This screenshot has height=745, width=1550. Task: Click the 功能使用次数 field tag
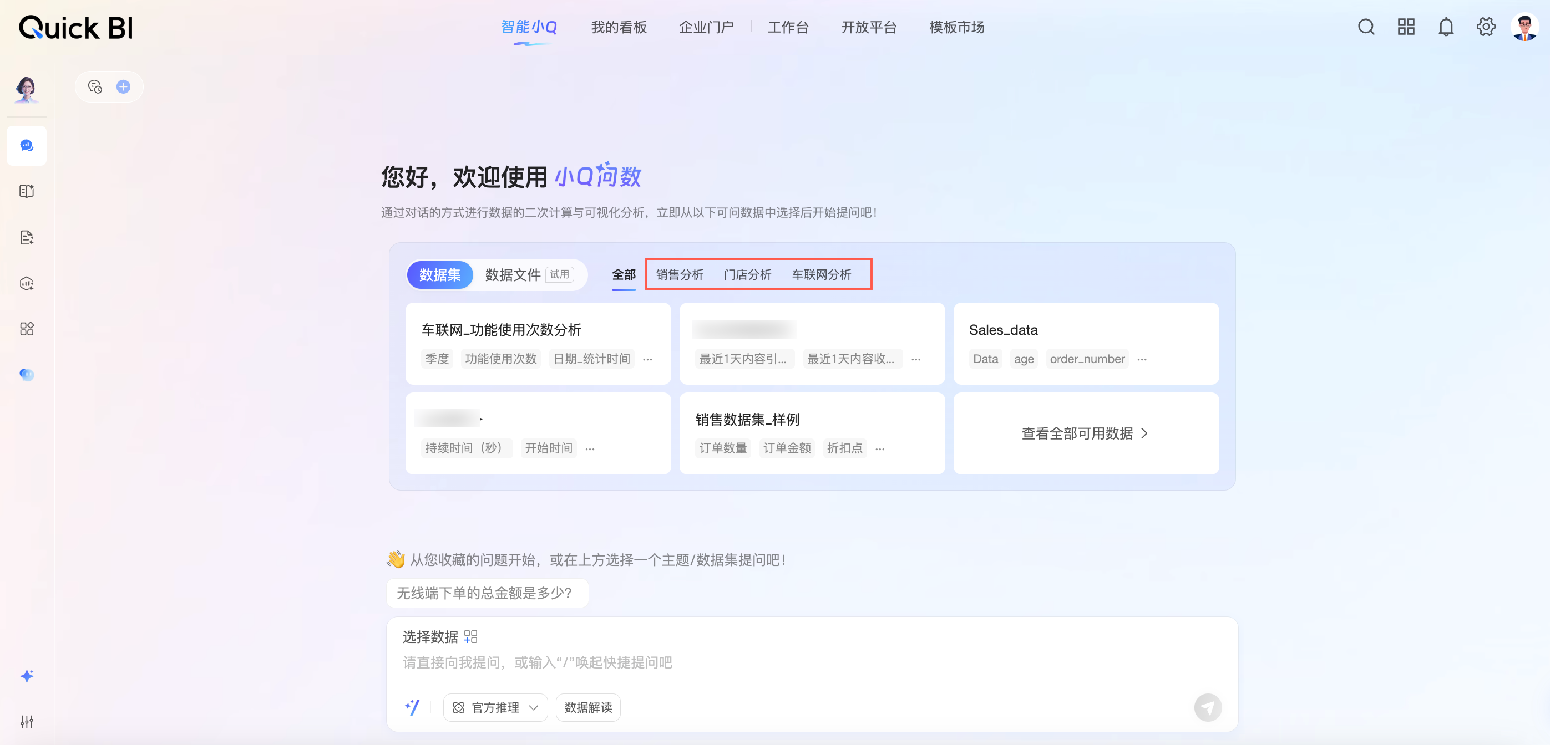[500, 359]
